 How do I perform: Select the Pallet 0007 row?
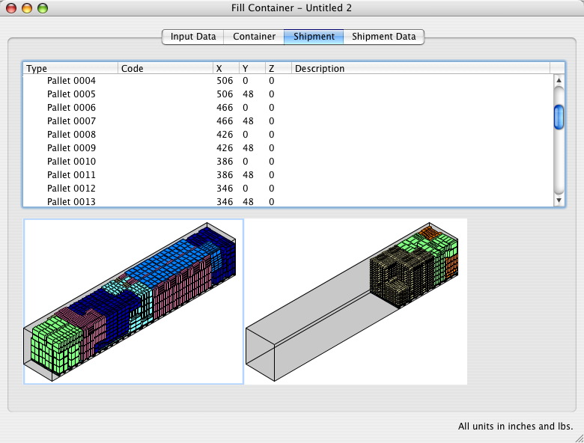tap(288, 121)
